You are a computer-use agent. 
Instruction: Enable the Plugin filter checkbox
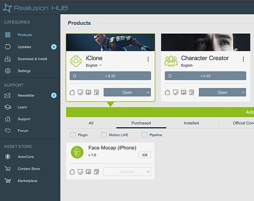[x=73, y=135]
